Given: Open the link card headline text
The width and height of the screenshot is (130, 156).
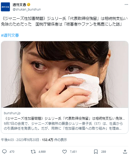Looking at the screenshot, I should pos(64,118).
